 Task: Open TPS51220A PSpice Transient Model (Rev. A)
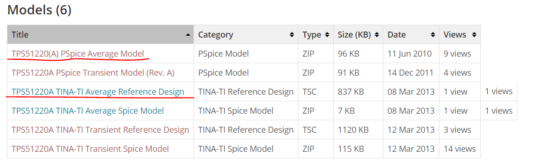pyautogui.click(x=93, y=73)
